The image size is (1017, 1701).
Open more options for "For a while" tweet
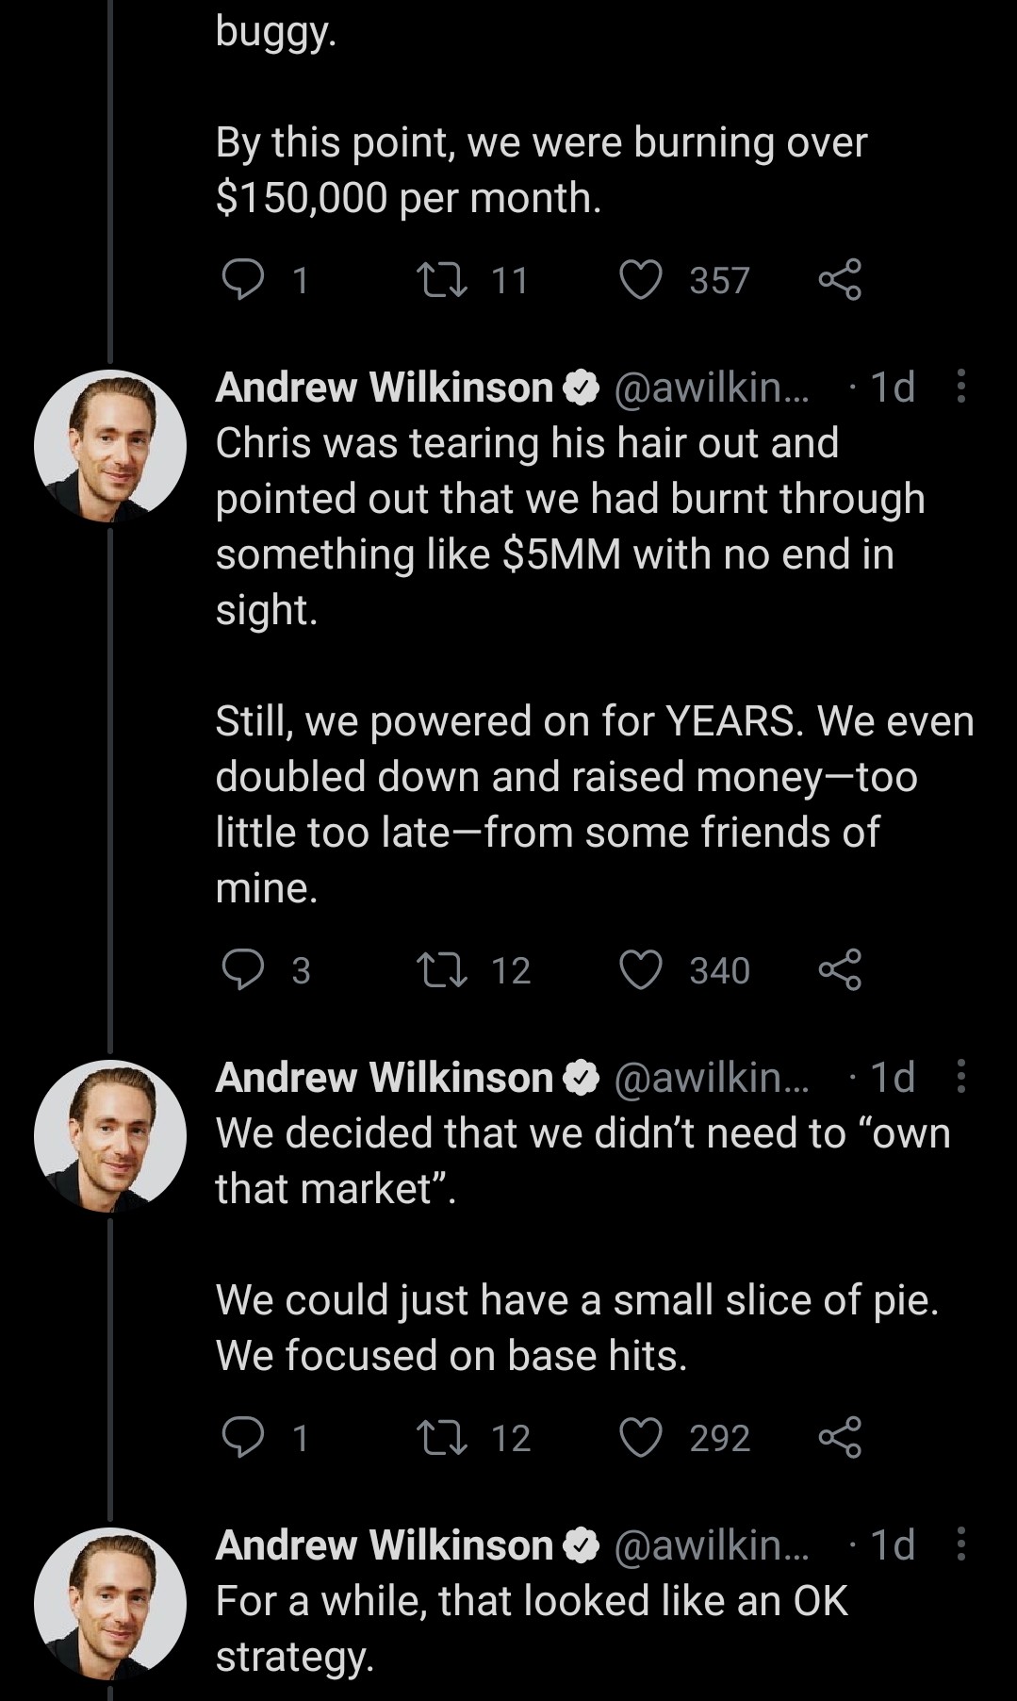[960, 1544]
